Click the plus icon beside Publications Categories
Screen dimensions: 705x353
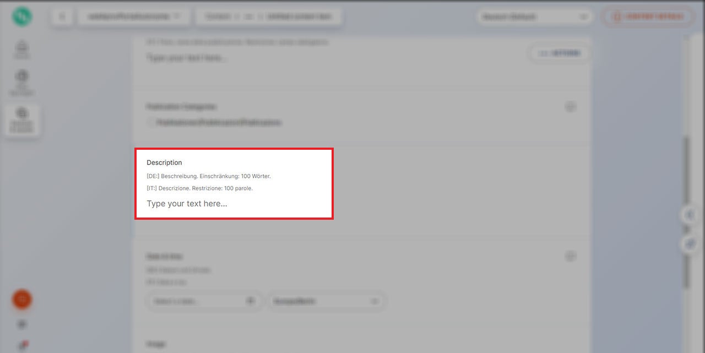(x=571, y=106)
